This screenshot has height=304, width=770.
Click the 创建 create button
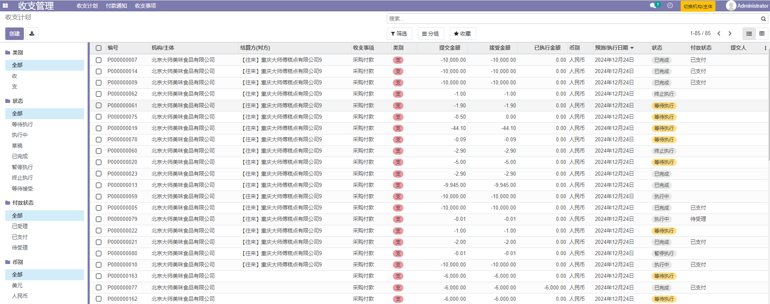15,34
